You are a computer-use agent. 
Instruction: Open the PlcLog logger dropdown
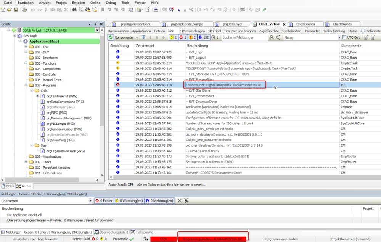pyautogui.click(x=339, y=37)
